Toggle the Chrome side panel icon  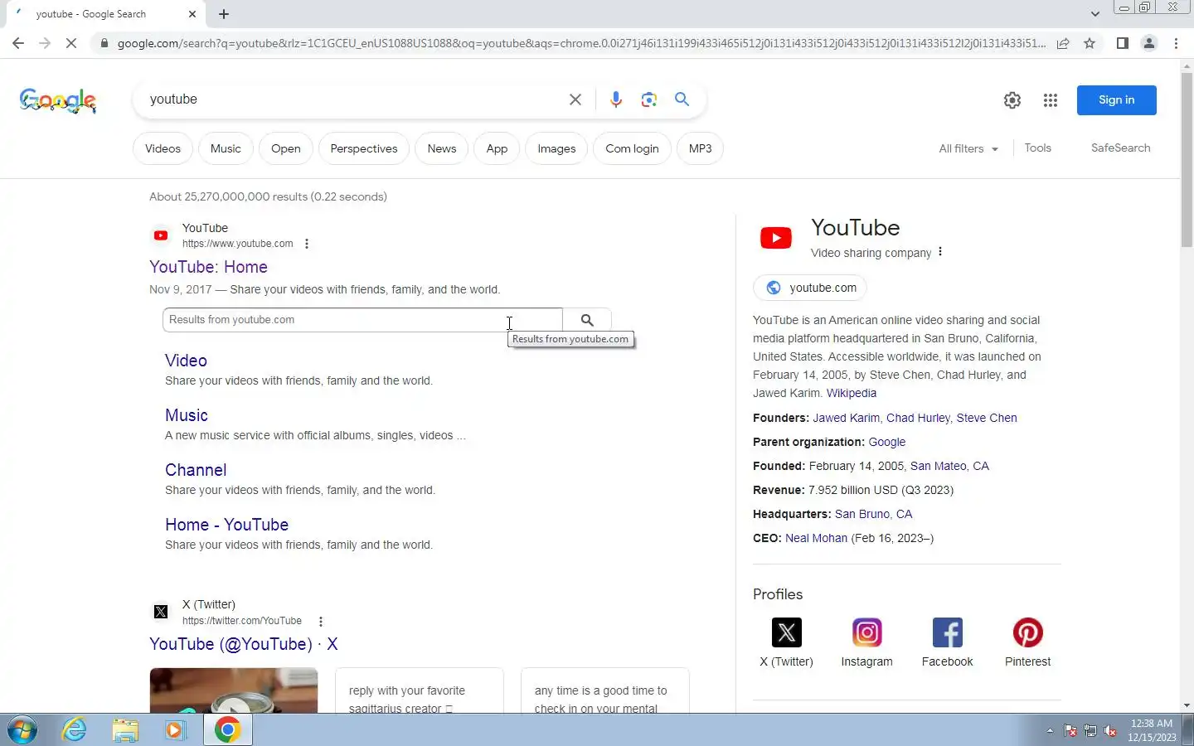click(x=1122, y=43)
